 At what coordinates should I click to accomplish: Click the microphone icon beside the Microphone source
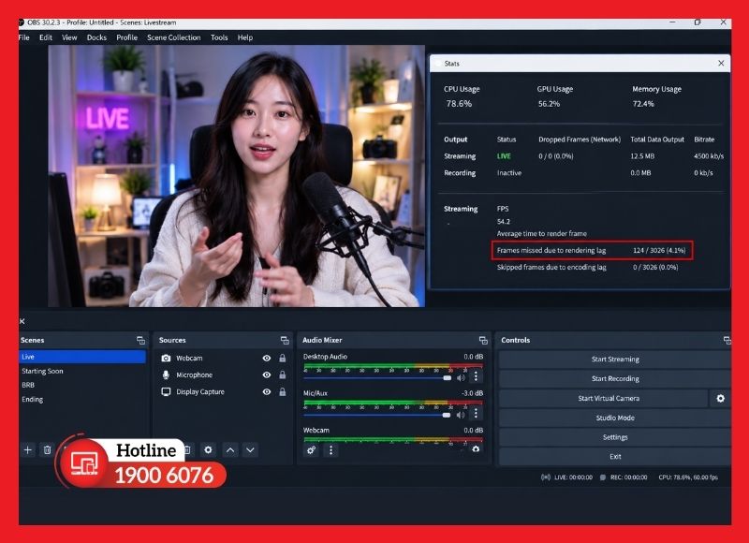point(166,374)
